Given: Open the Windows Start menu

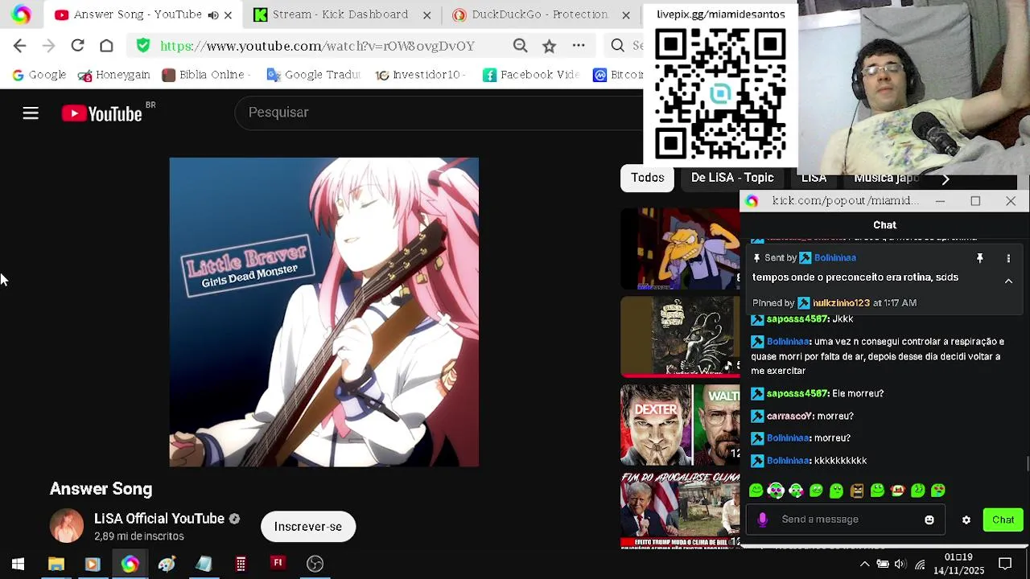Looking at the screenshot, I should pyautogui.click(x=18, y=564).
